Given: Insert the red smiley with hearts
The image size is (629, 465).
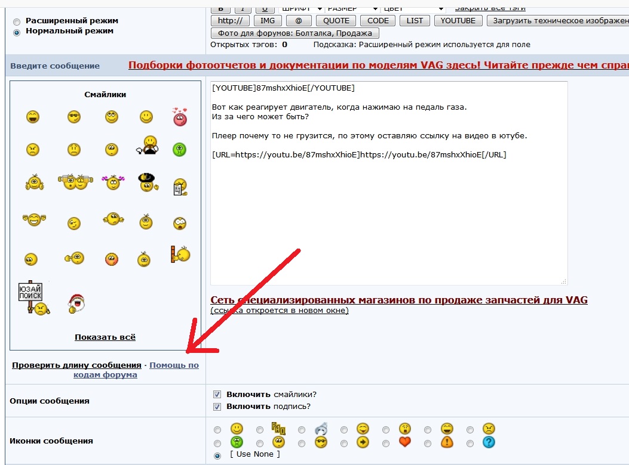Looking at the screenshot, I should point(180,117).
